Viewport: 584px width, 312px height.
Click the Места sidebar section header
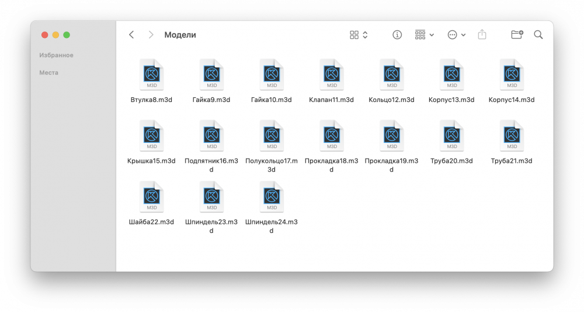coord(48,73)
